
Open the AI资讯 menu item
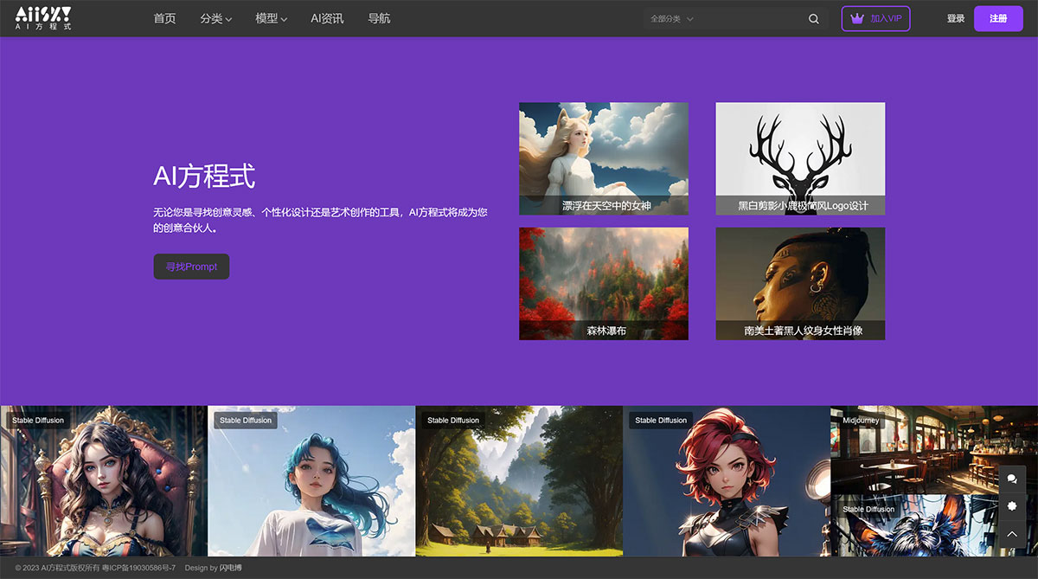[326, 17]
